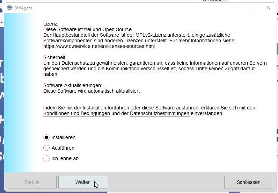Click the "Sicherheit:" heading text
This screenshot has width=278, height=193.
[x=55, y=57]
